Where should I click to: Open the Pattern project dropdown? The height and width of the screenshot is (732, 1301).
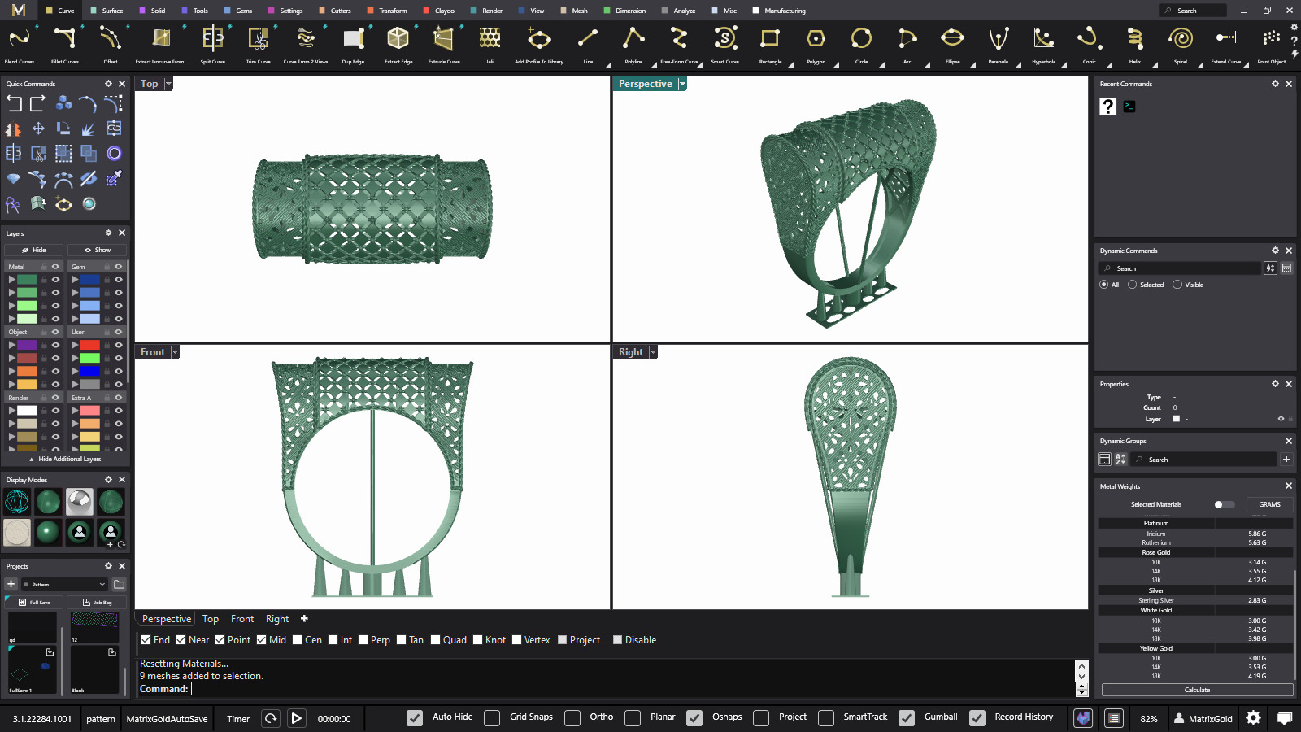65,584
